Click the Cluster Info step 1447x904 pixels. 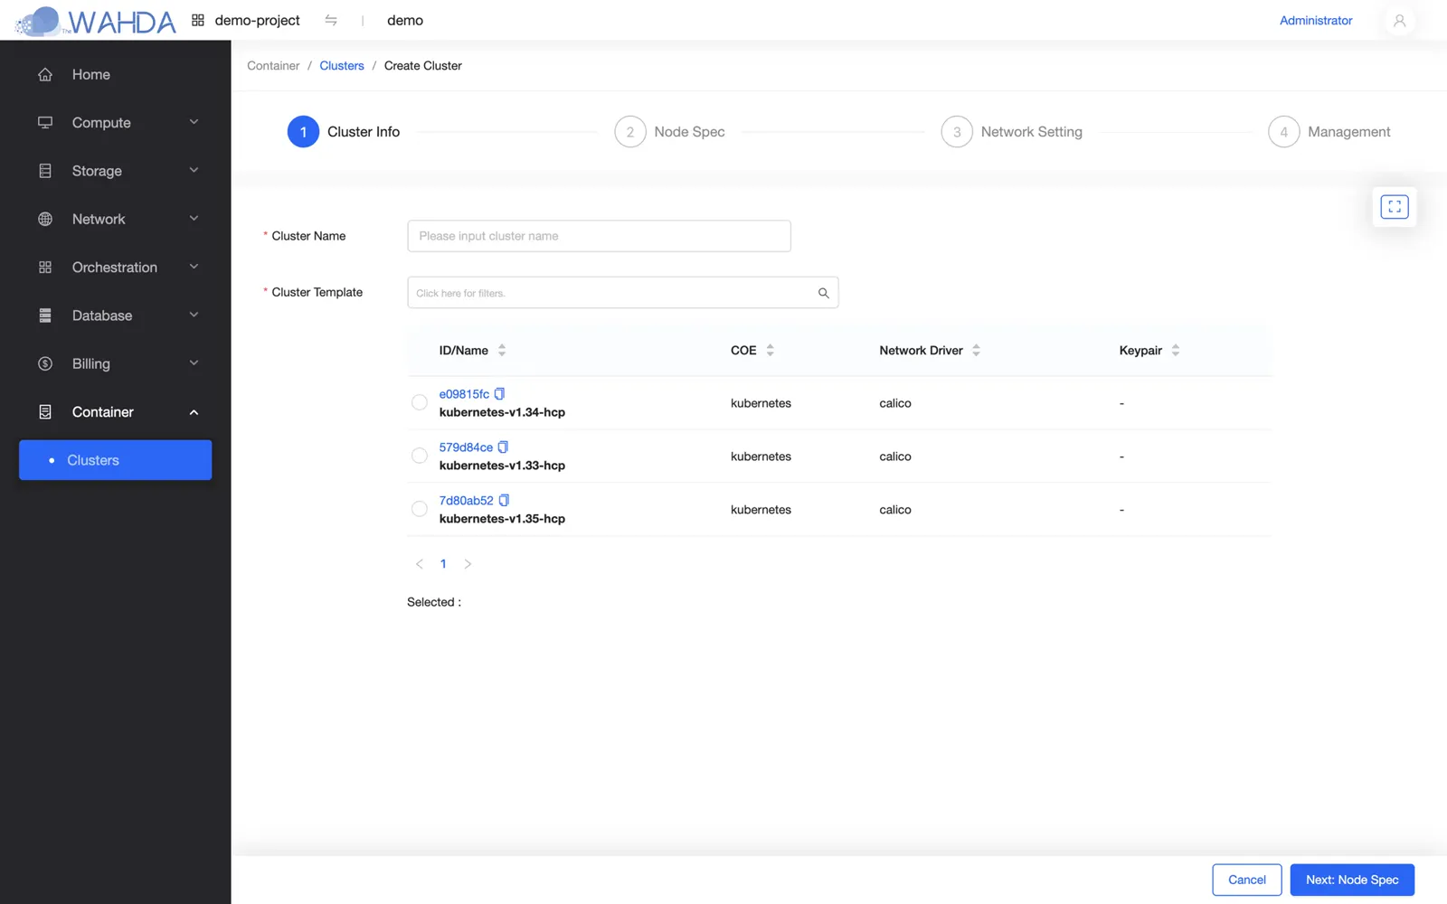click(344, 132)
